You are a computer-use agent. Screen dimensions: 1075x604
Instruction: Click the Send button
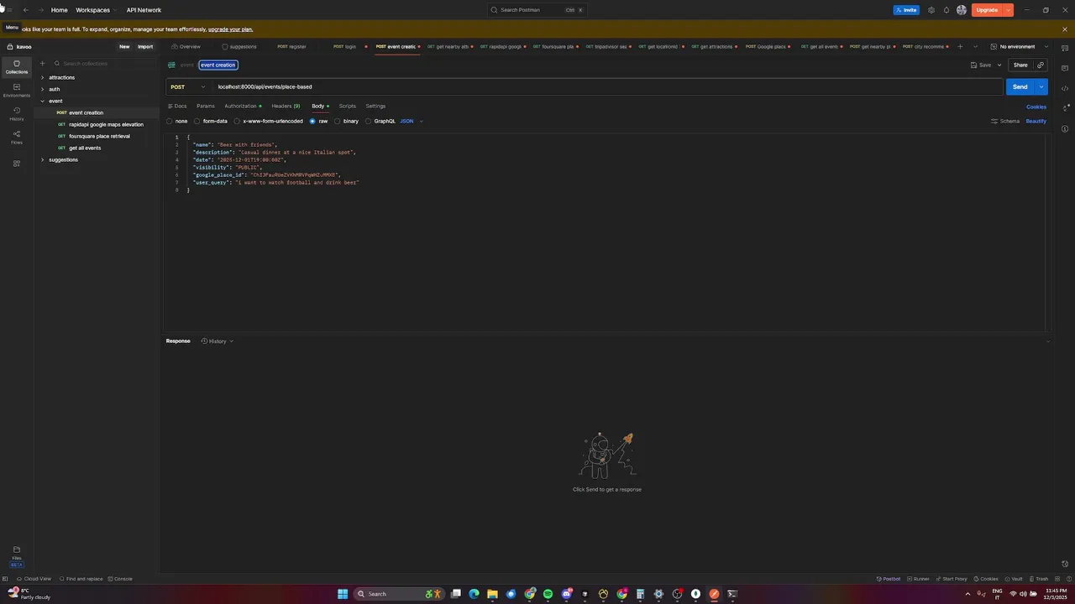(x=1020, y=86)
